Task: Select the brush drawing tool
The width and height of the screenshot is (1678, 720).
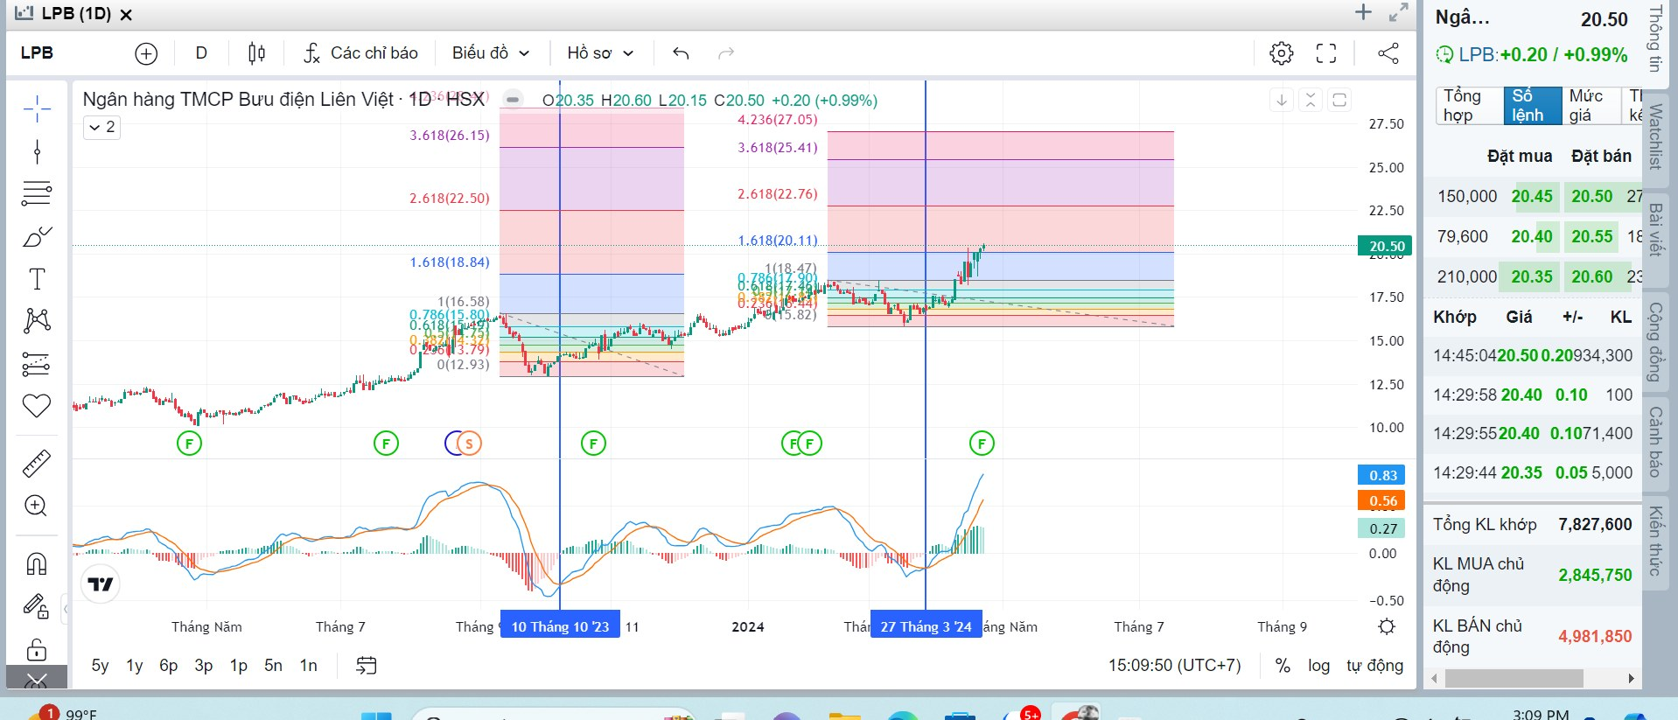Action: [37, 236]
